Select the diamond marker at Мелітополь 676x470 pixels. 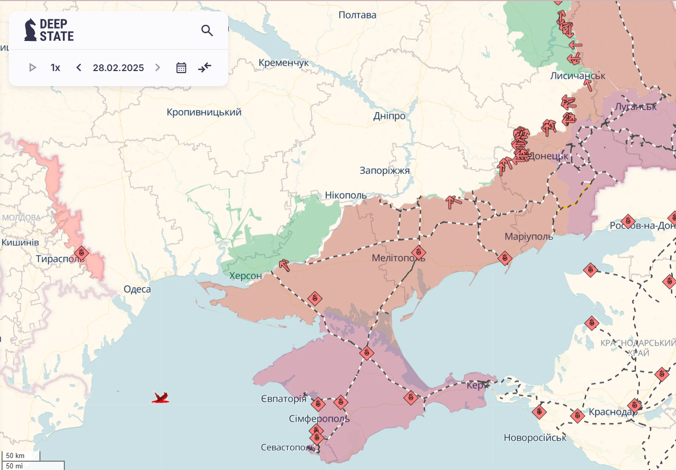(419, 253)
